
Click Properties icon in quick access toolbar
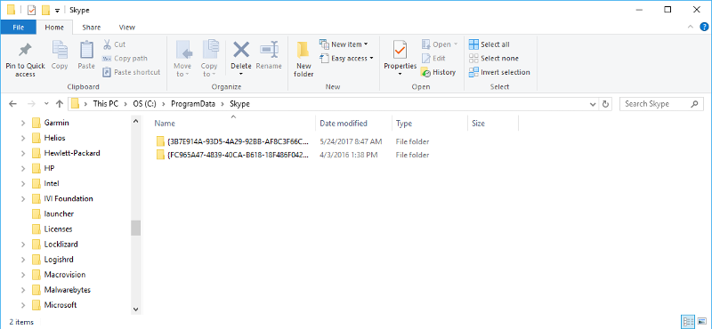click(31, 10)
